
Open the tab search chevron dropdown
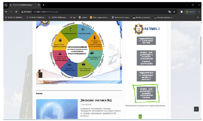6,5
